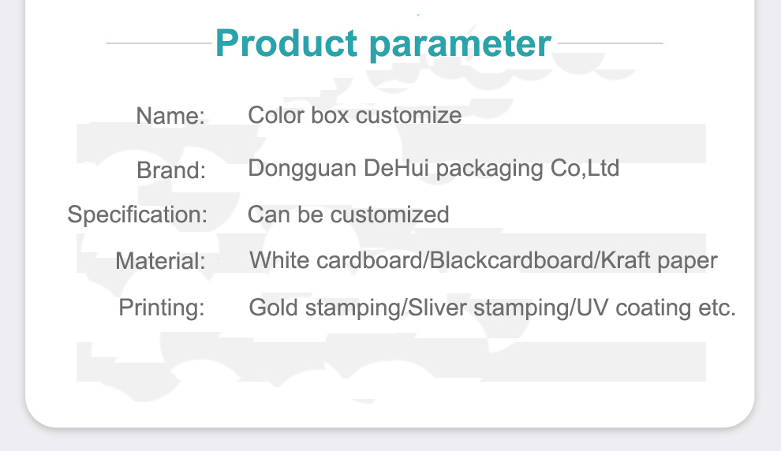Click Dongguan DeHui packaging Co,Ltd text

tap(433, 170)
